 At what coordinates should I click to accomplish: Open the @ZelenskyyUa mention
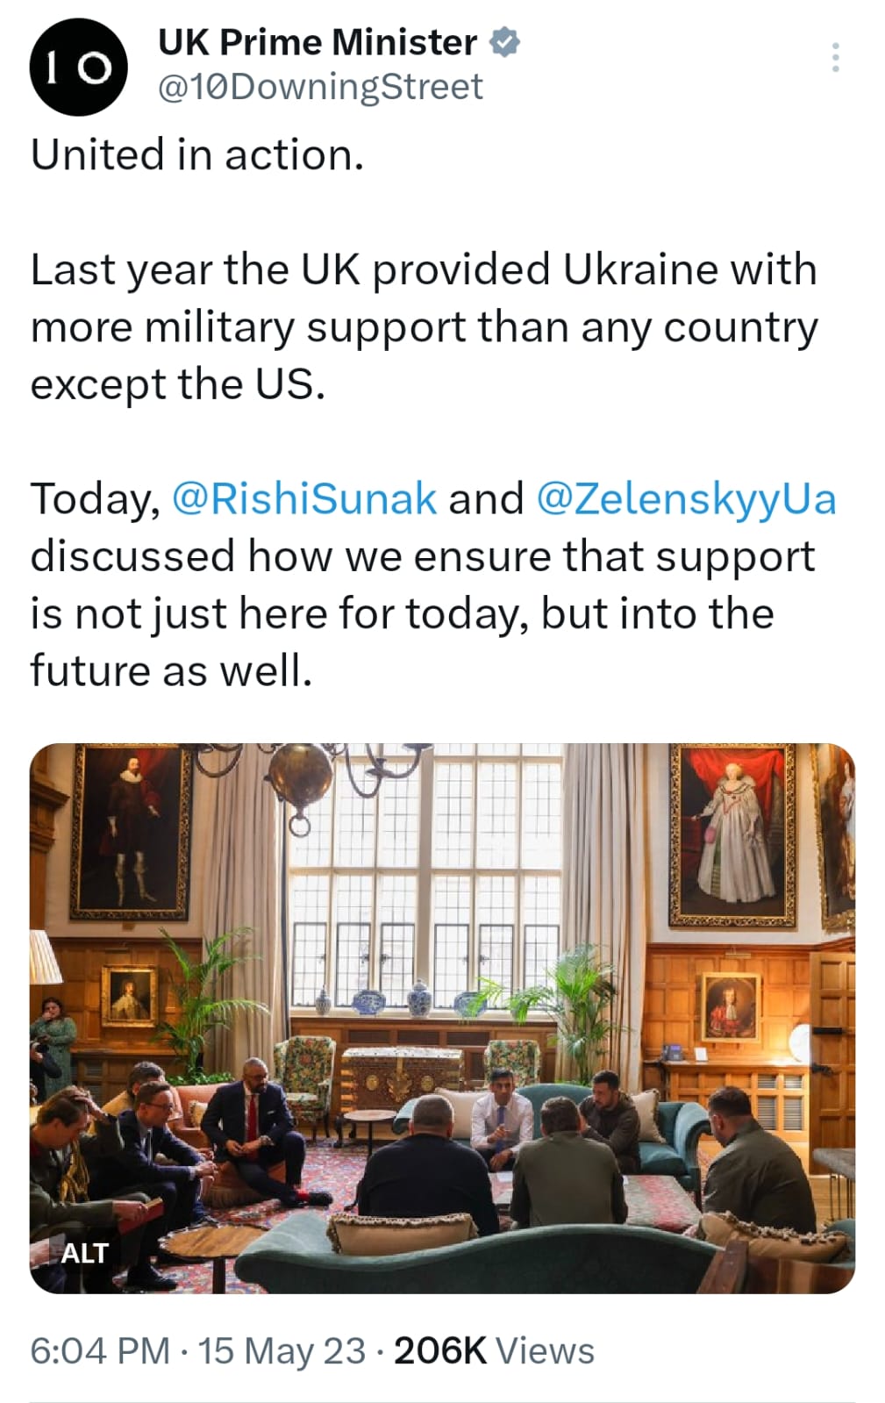[x=685, y=498]
